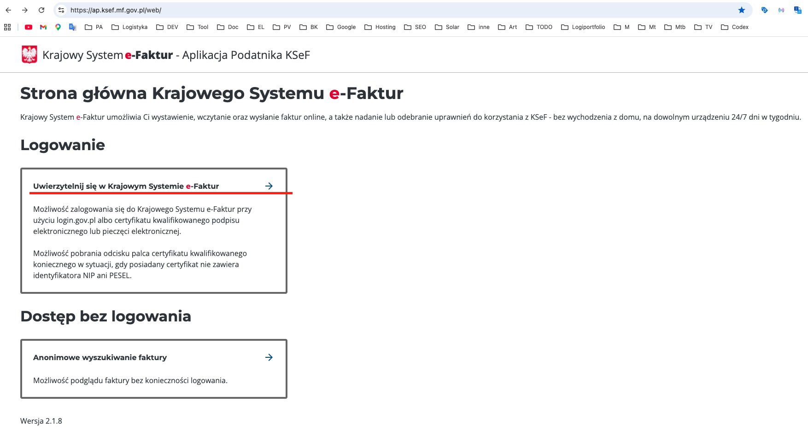Open the TV bookmarks folder
The height and width of the screenshot is (437, 808).
coord(703,27)
